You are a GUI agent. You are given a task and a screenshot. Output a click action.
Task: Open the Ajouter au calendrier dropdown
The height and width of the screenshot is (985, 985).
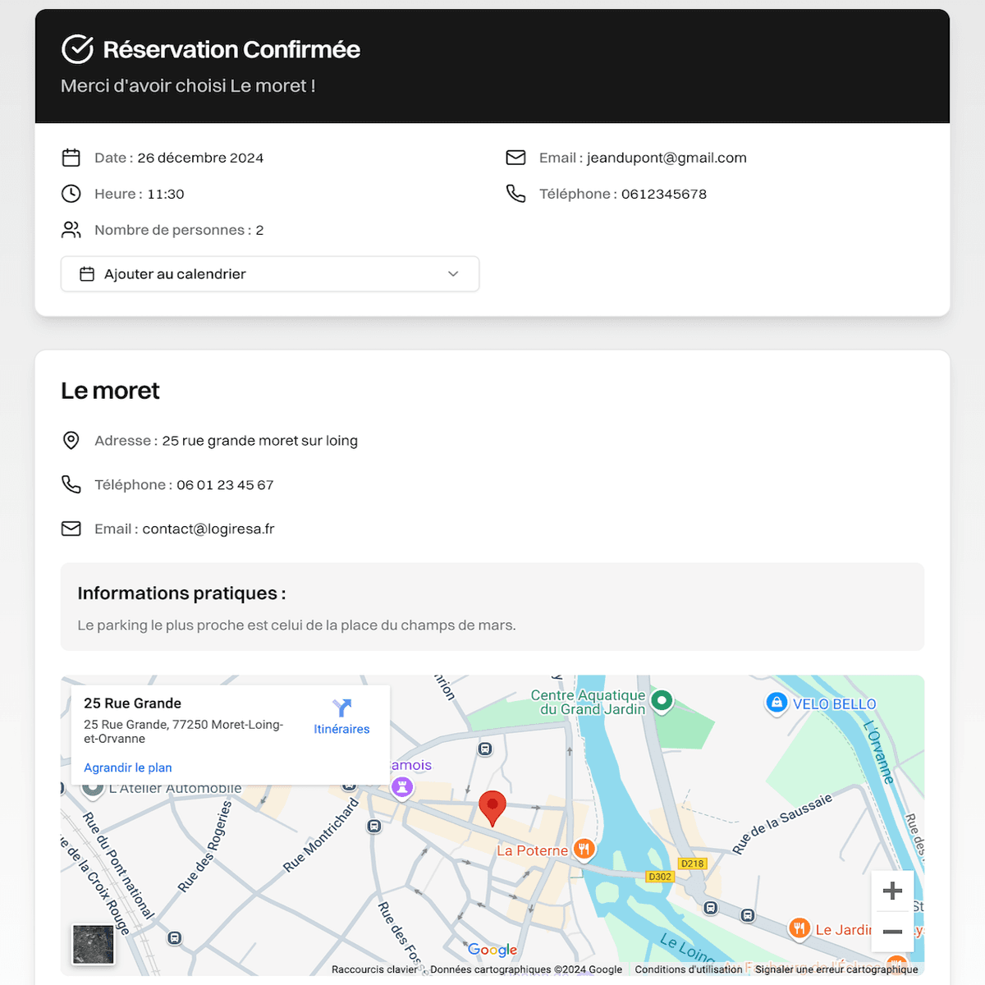tap(270, 274)
